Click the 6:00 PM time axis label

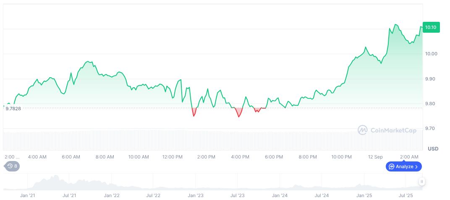point(274,157)
